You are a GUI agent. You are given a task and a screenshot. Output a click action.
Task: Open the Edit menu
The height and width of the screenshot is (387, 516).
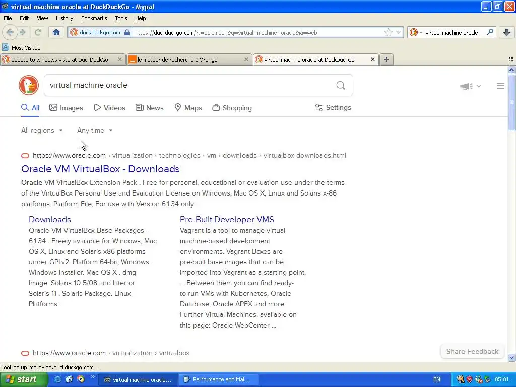(x=24, y=18)
